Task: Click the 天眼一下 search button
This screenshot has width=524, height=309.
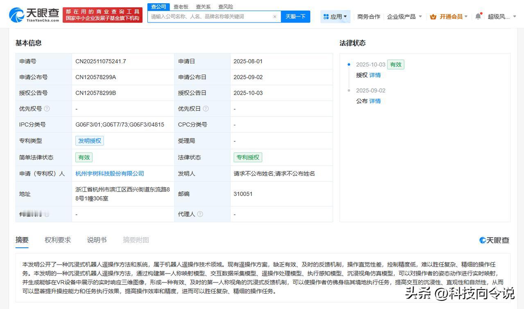Action: pos(296,17)
